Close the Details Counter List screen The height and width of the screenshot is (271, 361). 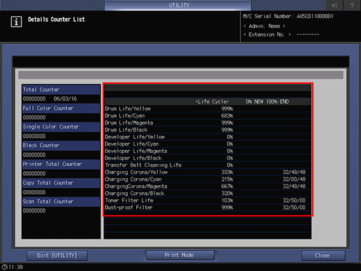click(x=323, y=256)
